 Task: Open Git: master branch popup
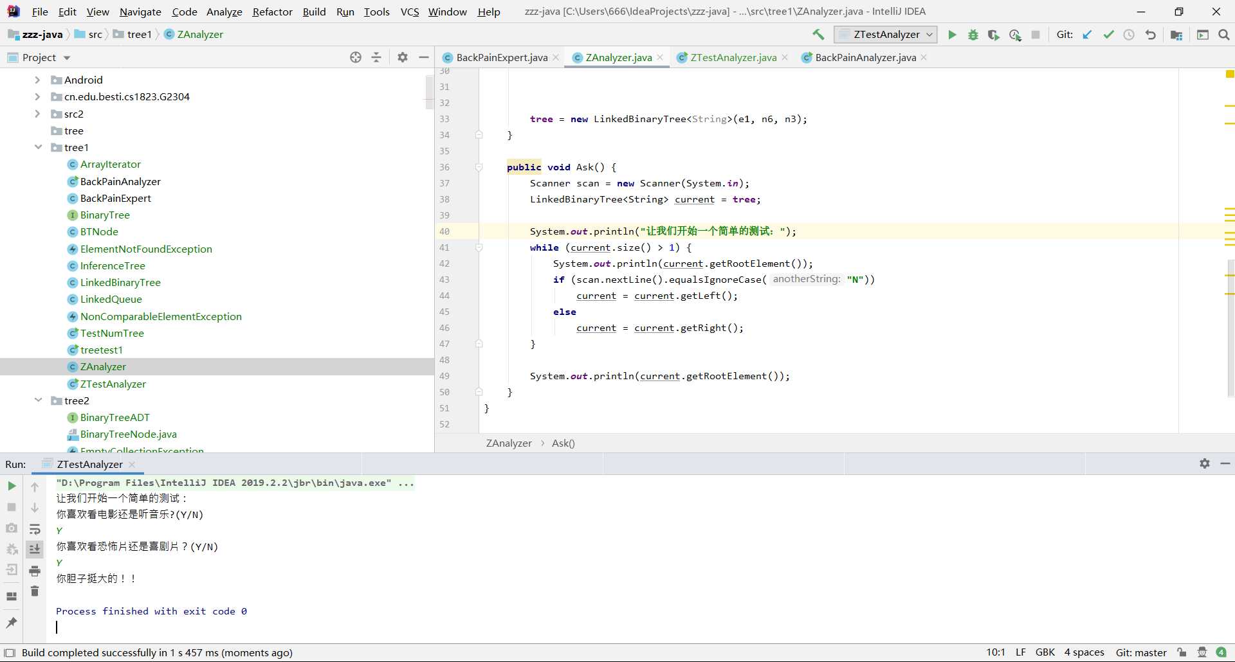tap(1141, 652)
